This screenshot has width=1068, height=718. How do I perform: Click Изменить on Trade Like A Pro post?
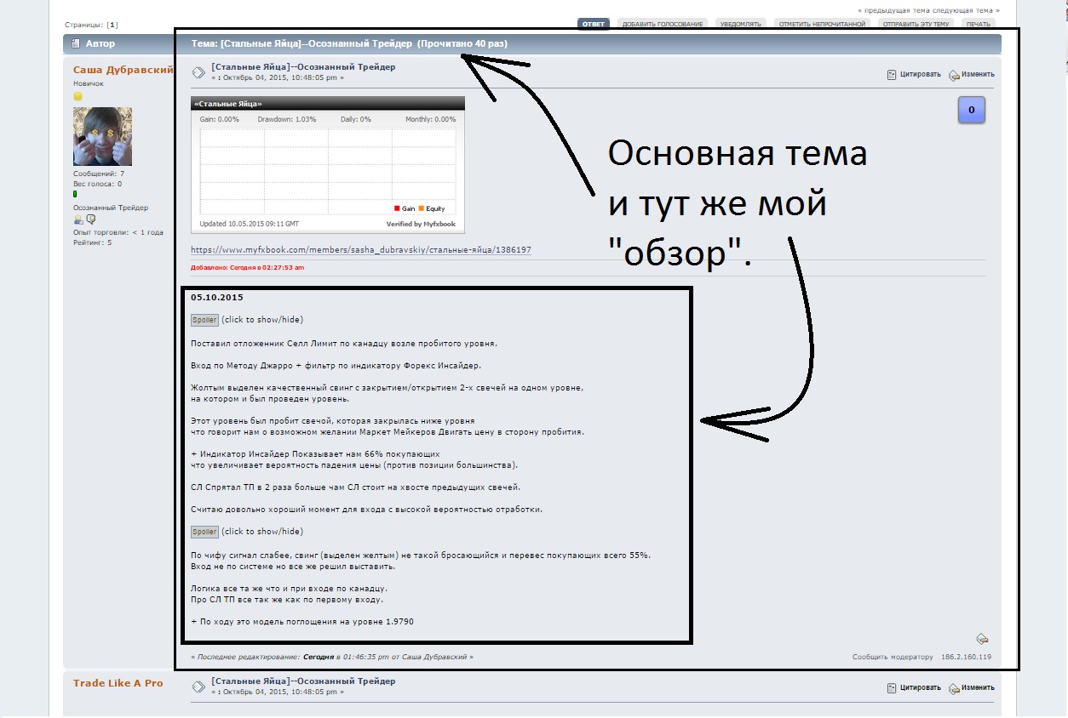tap(971, 687)
